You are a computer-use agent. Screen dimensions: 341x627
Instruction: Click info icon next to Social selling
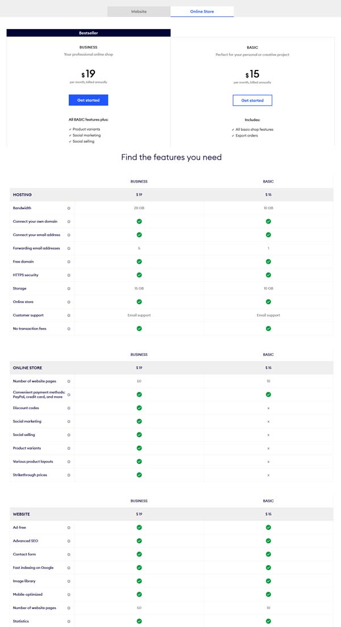point(69,435)
